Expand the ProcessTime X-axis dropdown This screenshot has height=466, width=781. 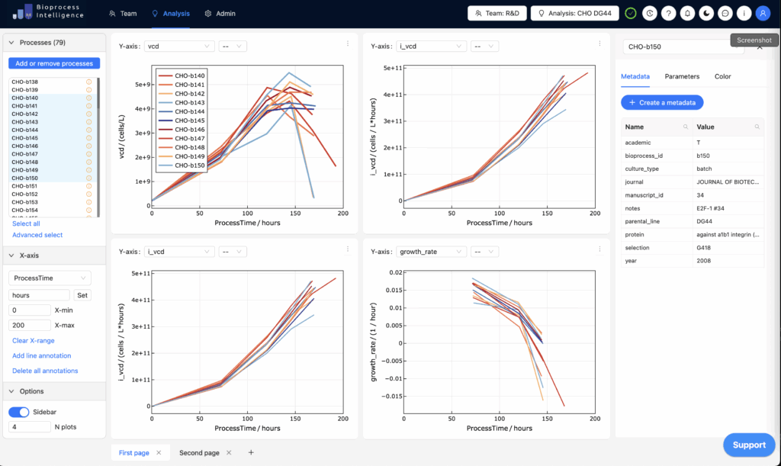point(50,278)
